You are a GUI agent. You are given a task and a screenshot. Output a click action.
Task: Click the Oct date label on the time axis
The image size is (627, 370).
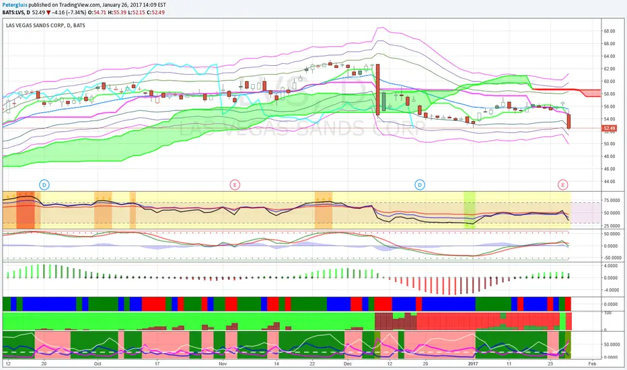coord(97,364)
